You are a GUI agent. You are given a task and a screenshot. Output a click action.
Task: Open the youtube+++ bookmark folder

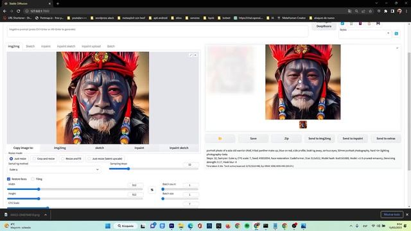(77, 18)
